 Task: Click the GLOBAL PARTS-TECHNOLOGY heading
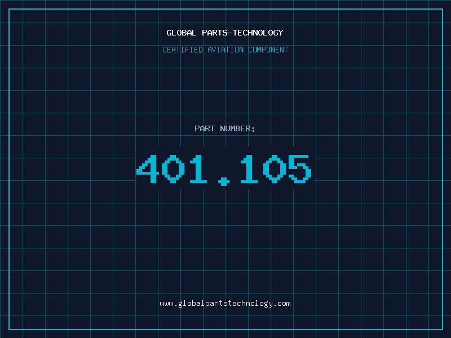pos(225,33)
